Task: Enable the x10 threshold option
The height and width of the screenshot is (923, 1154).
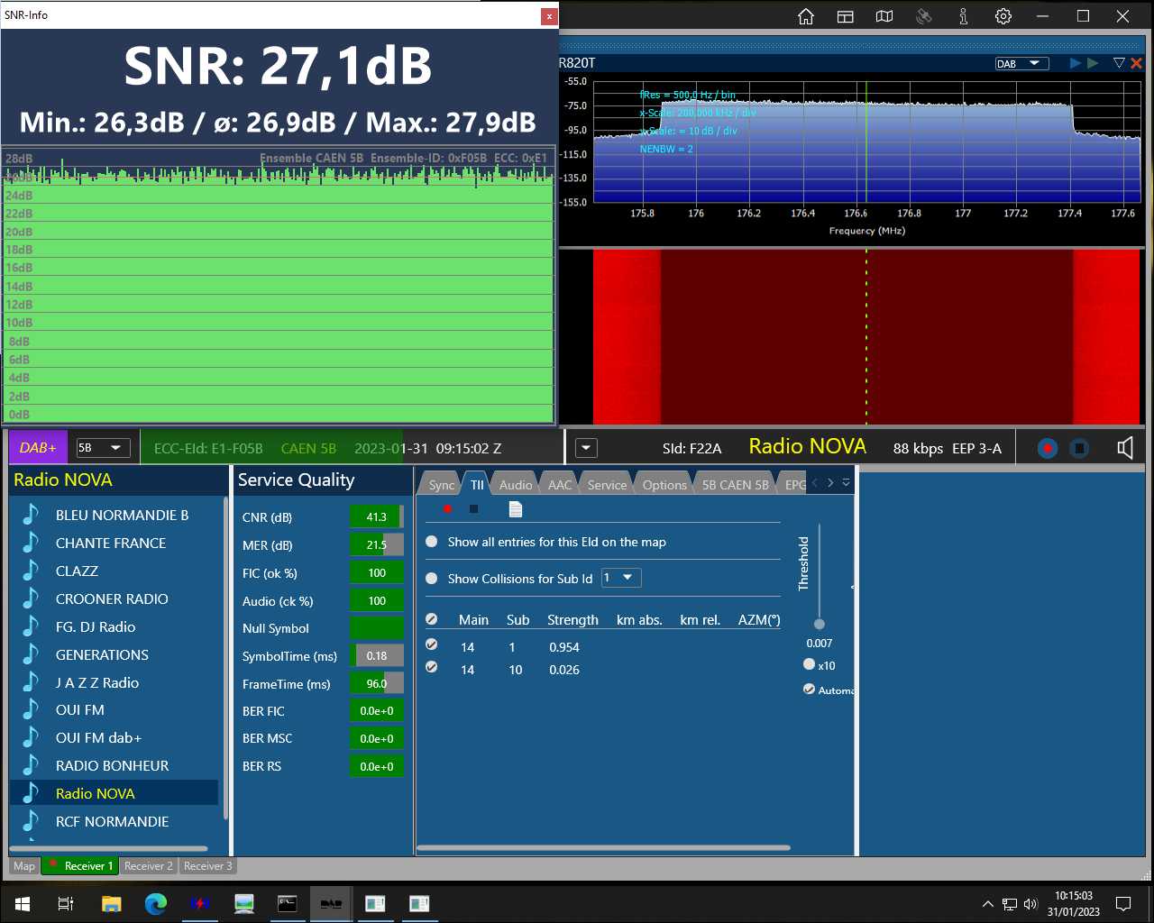Action: pos(809,664)
